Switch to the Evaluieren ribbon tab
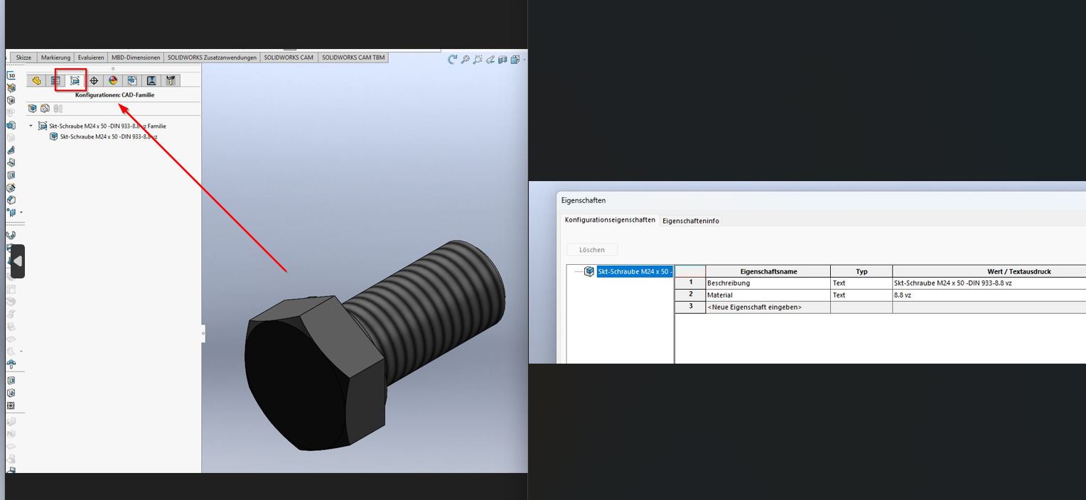Screen dimensions: 1086x500 click(x=90, y=58)
